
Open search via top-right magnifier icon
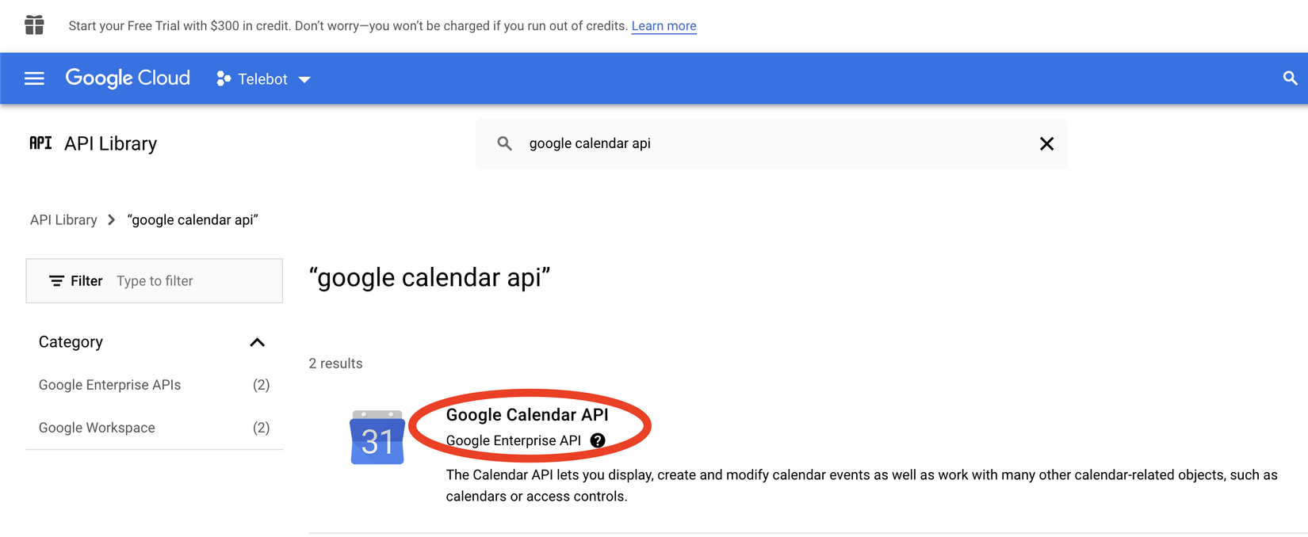(x=1290, y=78)
